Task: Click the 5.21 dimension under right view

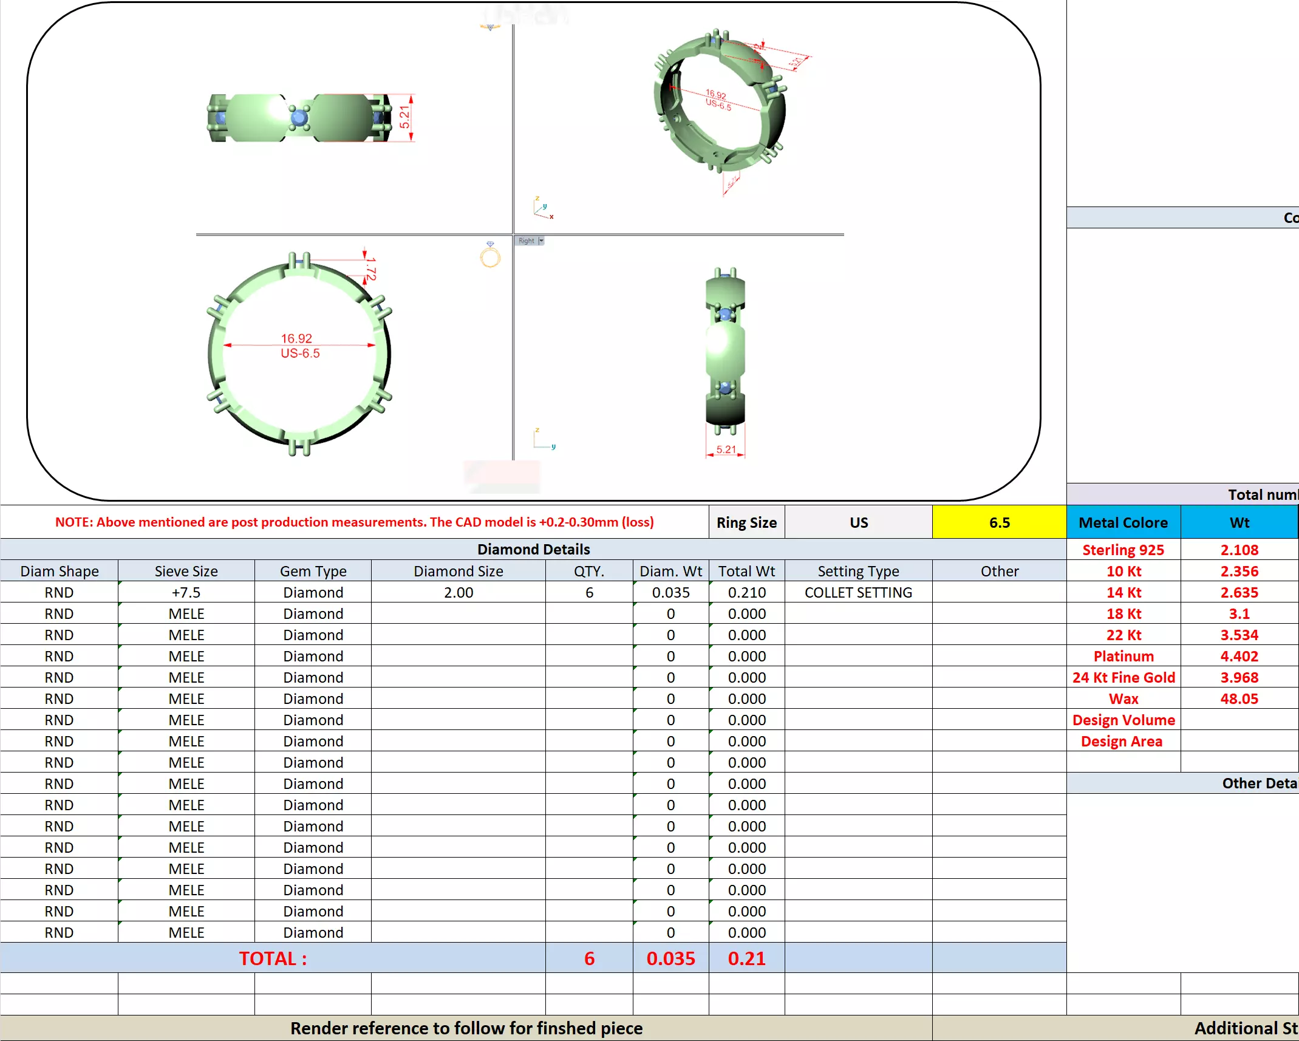Action: click(726, 450)
